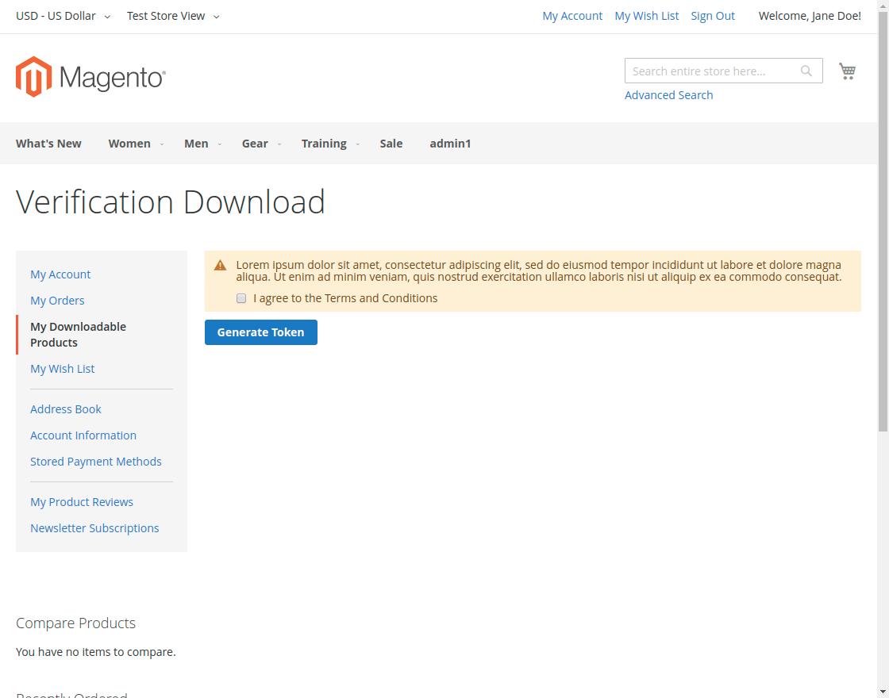889x698 pixels.
Task: Open Stored Payment Methods
Action: pyautogui.click(x=96, y=461)
